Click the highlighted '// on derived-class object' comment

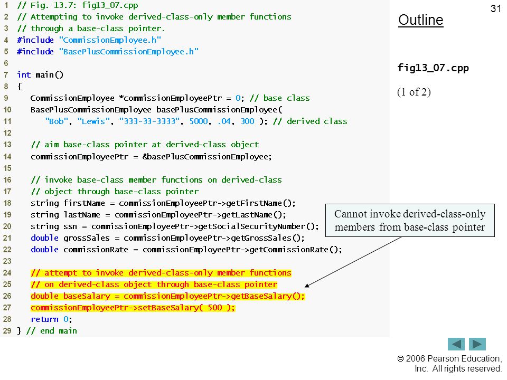(154, 284)
